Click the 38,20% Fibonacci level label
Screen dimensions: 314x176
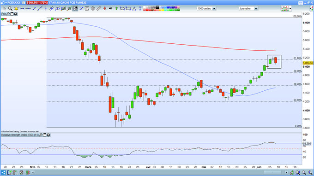pos(297,84)
